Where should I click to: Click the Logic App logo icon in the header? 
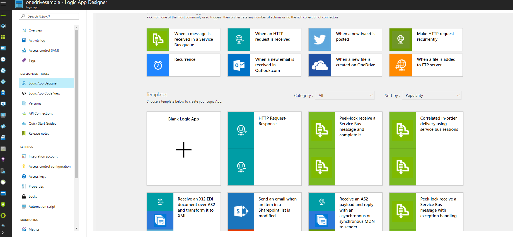(19, 4)
